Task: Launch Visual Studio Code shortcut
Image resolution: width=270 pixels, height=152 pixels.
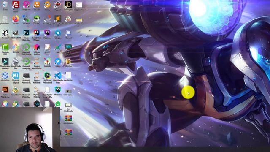Action: (58, 76)
